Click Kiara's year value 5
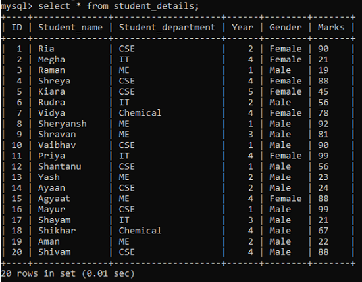The image size is (362, 282). (x=251, y=91)
